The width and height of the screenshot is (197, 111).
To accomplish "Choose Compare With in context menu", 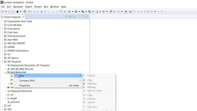I will coord(48,80).
